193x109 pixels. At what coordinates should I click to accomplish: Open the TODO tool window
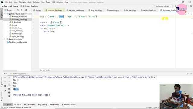(18, 104)
